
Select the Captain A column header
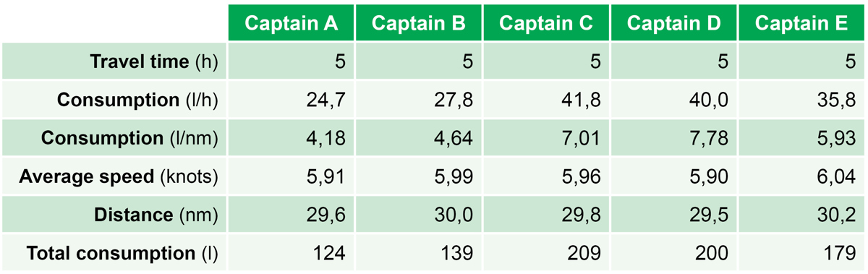click(x=292, y=22)
